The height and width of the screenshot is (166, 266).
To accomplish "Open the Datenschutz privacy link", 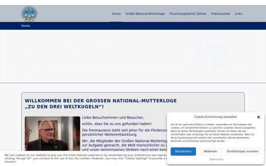I will click(216, 159).
